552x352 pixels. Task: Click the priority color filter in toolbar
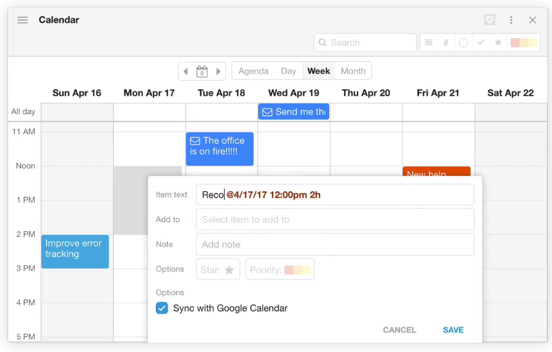[523, 43]
